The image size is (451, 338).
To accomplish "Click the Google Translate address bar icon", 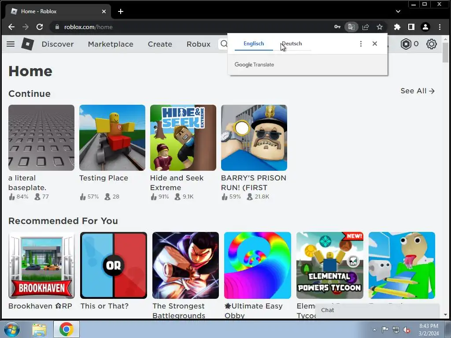I will coord(351,27).
